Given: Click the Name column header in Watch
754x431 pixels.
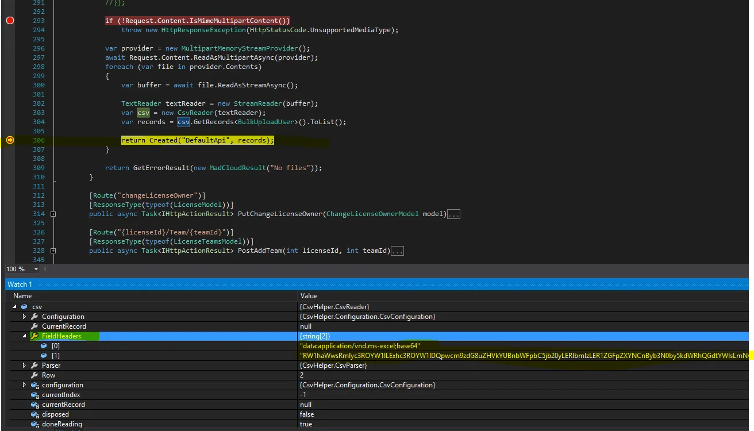Looking at the screenshot, I should (23, 296).
